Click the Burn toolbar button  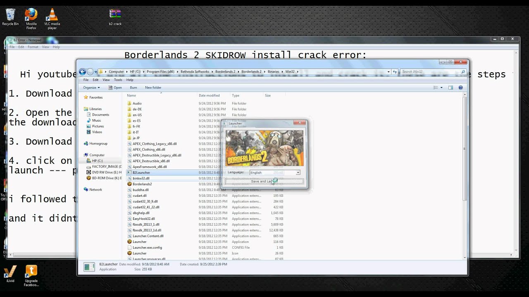pos(133,87)
